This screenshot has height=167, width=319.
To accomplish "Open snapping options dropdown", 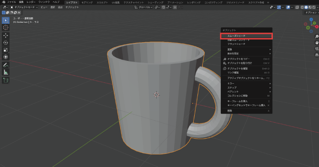I will pyautogui.click(x=169, y=7).
